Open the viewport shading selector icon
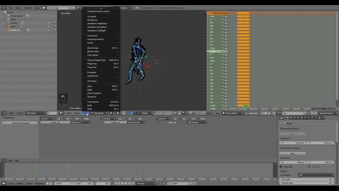339x191 pixels. coord(112,113)
